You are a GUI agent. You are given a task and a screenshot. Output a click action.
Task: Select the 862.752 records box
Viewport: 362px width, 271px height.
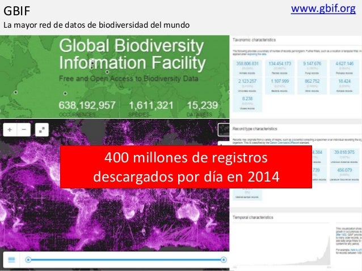tap(312, 85)
